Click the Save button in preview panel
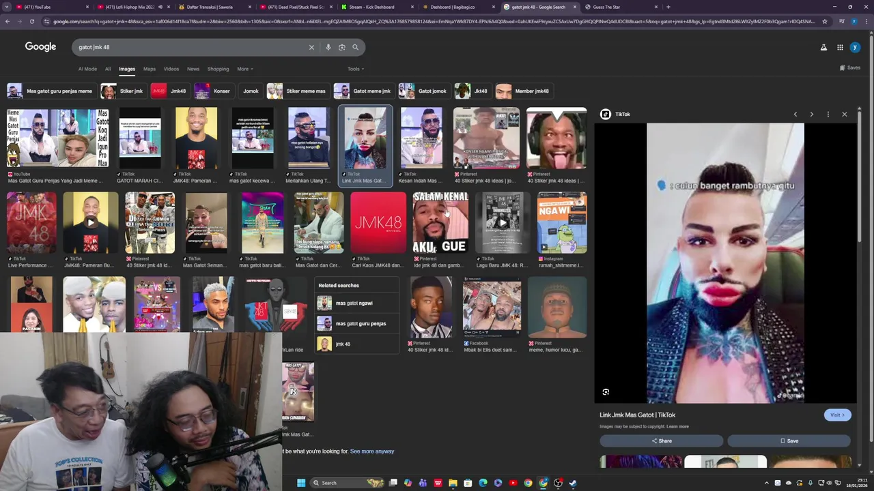The width and height of the screenshot is (874, 491). coord(789,441)
